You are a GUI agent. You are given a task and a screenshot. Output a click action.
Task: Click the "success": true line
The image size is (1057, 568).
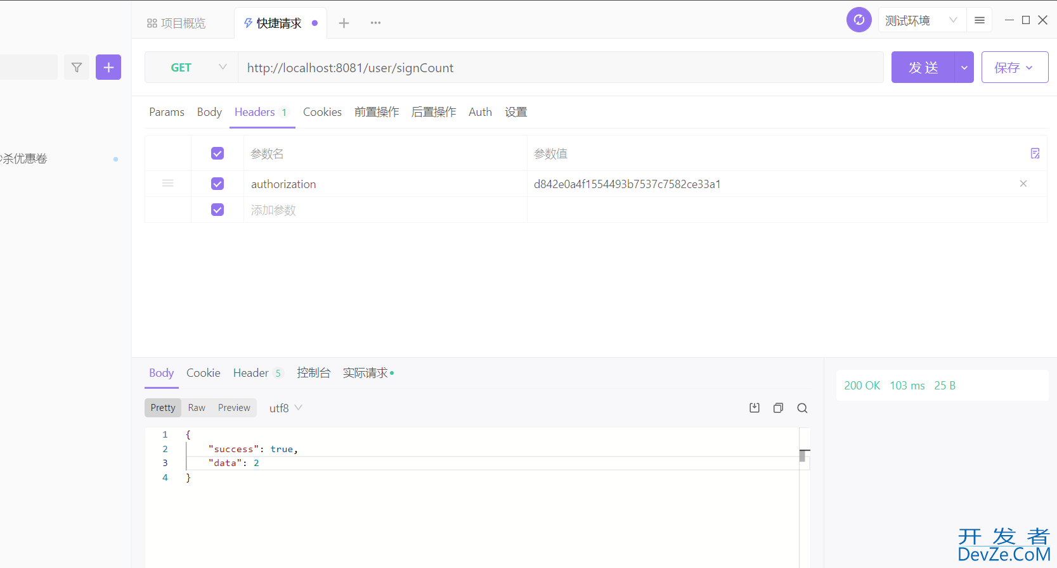253,449
